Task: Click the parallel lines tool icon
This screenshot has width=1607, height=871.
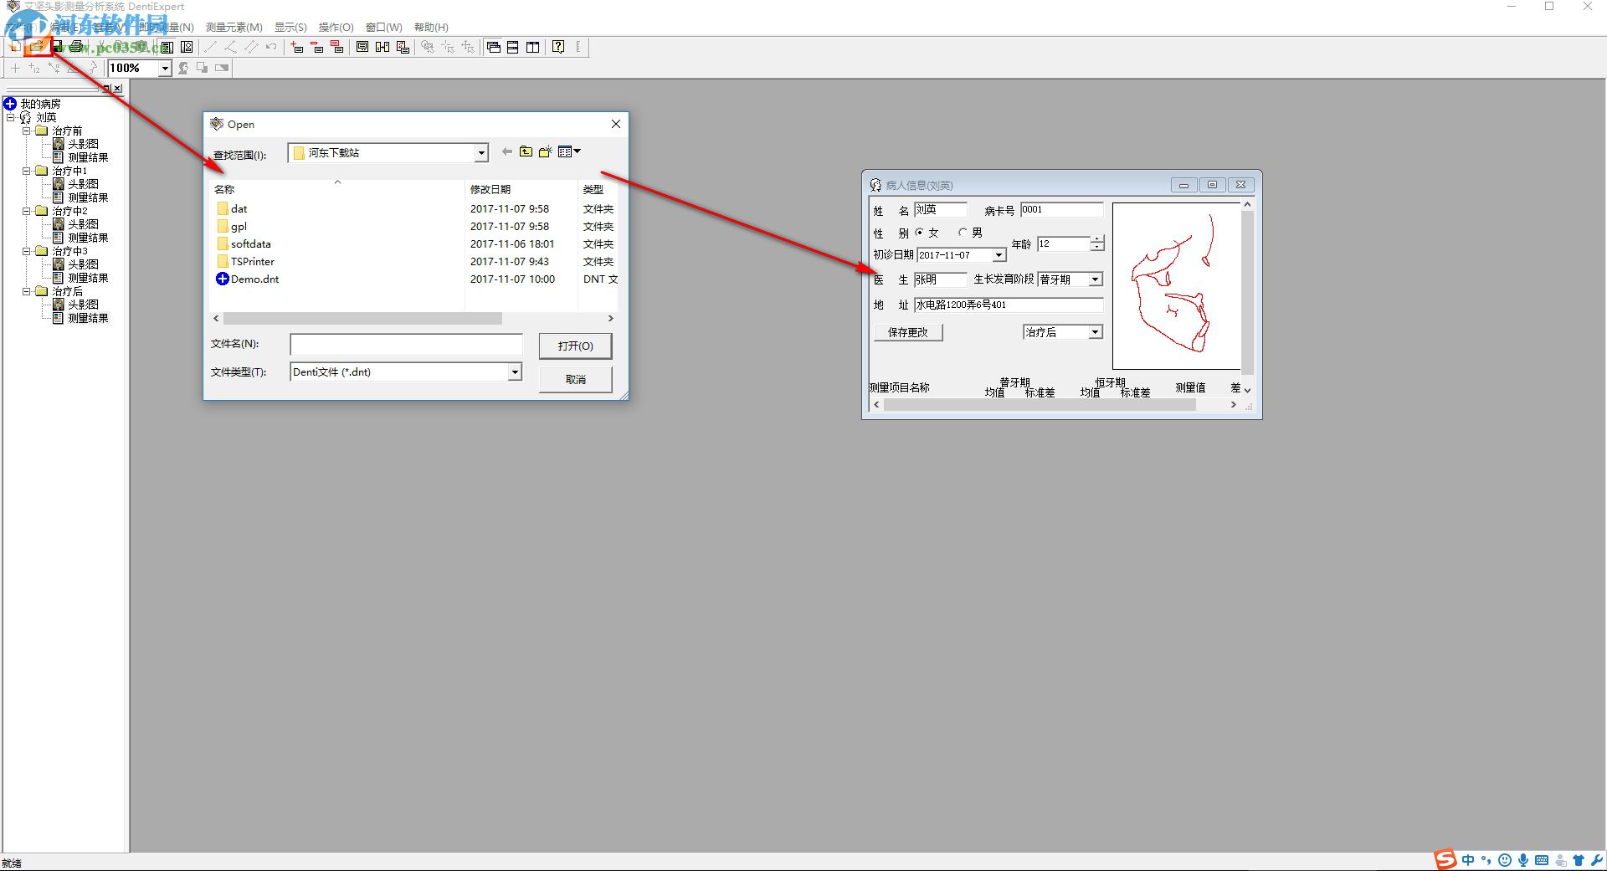Action: click(250, 47)
